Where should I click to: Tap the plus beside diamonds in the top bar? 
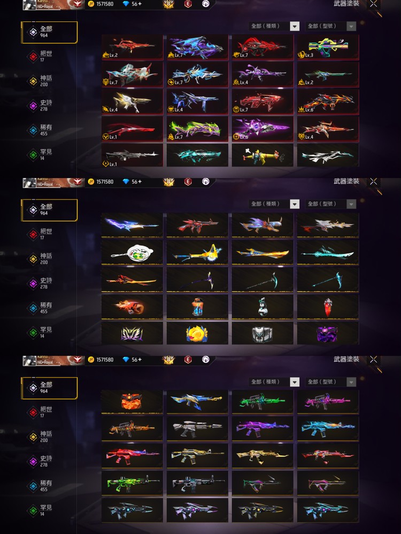[x=140, y=4]
